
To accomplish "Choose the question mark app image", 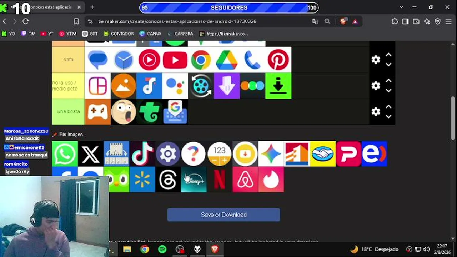I will [194, 154].
